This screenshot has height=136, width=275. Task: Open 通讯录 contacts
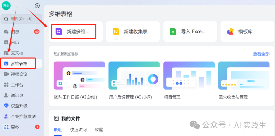[x=17, y=95]
